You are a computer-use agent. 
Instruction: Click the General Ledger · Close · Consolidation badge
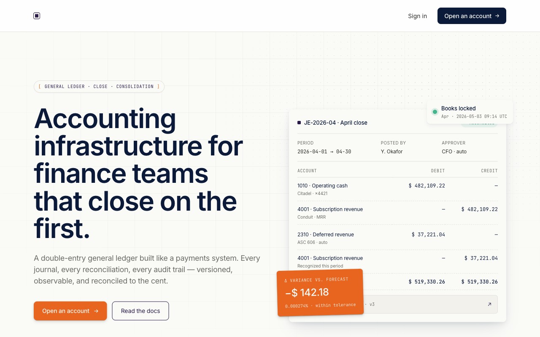pos(99,86)
